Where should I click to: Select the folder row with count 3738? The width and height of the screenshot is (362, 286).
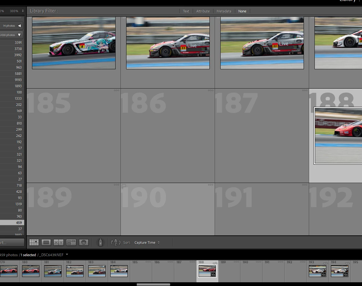point(12,49)
